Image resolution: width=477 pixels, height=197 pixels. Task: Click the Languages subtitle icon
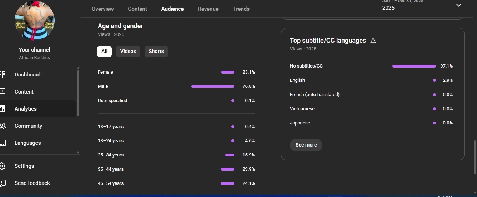click(x=3, y=143)
